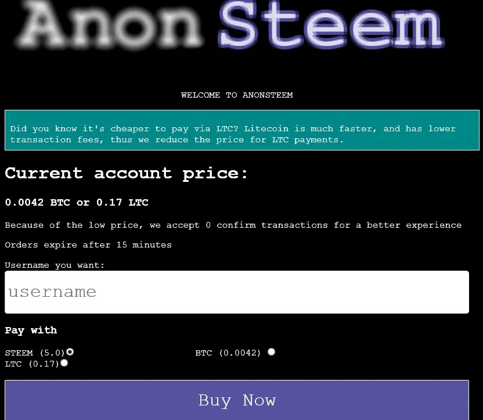Viewport: 483px width, 420px height.
Task: Choose the LTC (0.17) payment radio
Action: click(x=64, y=363)
